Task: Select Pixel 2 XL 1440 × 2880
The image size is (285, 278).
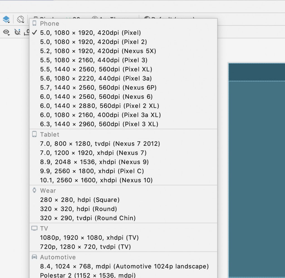Action: 123,106
